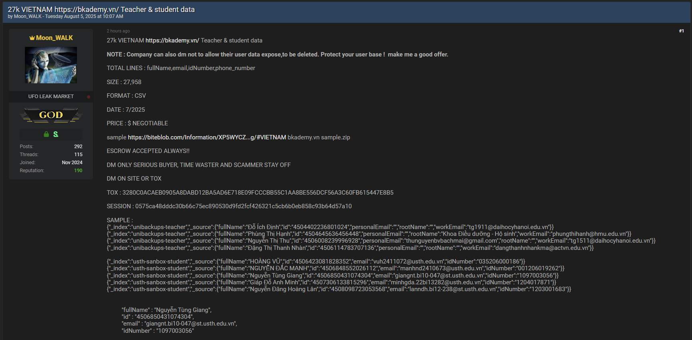Screen dimensions: 692x340
Task: Click the GOD rank badge
Action: (51, 115)
